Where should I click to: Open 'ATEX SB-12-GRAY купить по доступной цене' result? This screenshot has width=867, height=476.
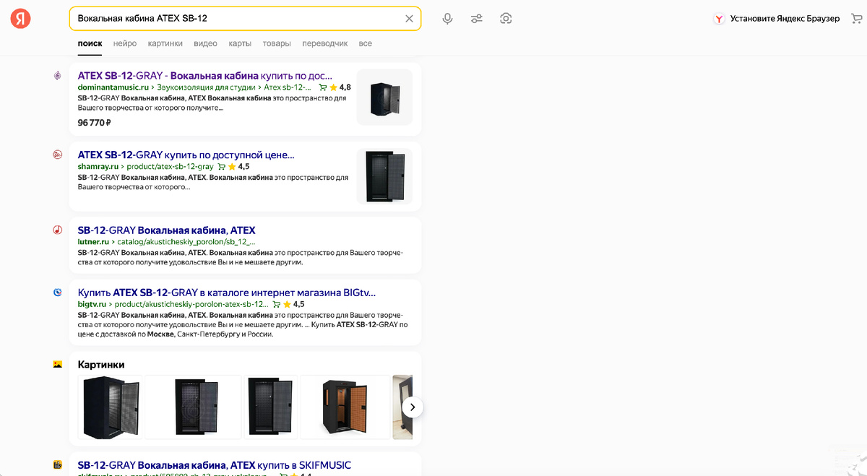click(186, 155)
